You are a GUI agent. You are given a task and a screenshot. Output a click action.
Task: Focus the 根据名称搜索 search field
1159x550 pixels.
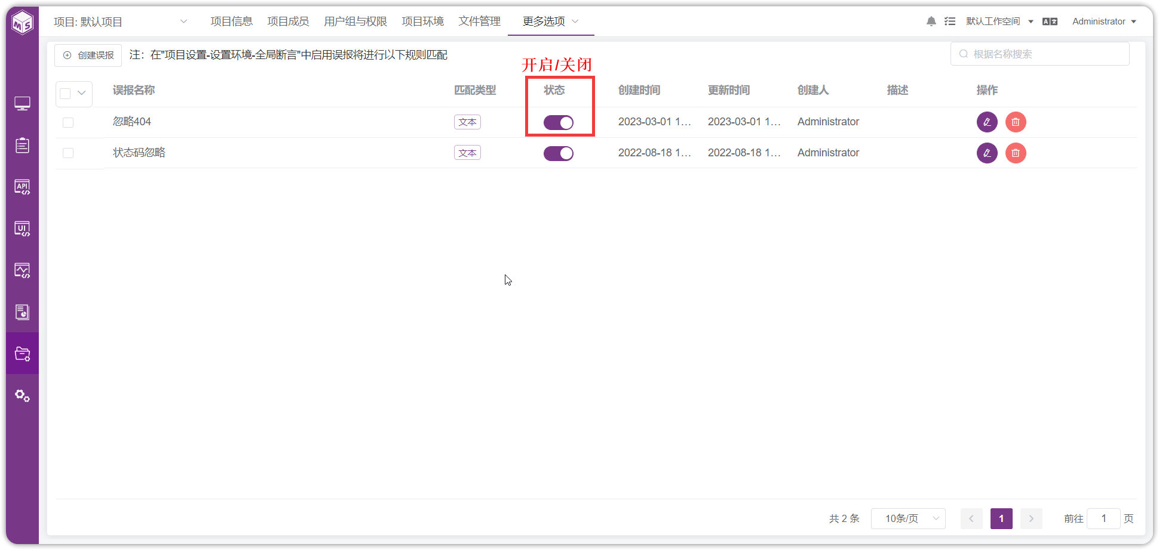tap(1040, 54)
